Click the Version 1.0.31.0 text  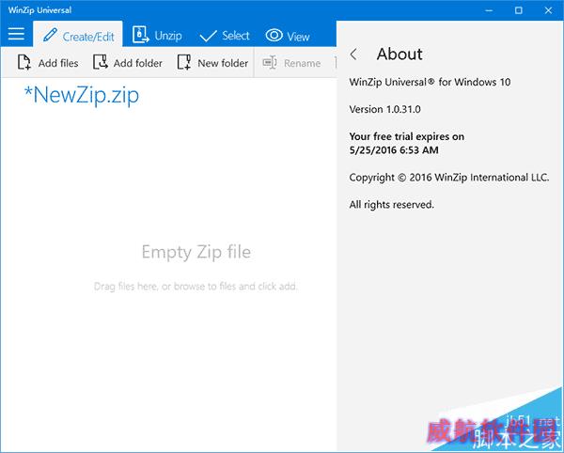(x=384, y=109)
